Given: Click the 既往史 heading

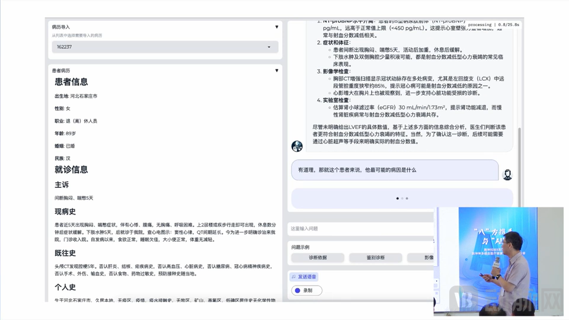Looking at the screenshot, I should click(x=65, y=253).
